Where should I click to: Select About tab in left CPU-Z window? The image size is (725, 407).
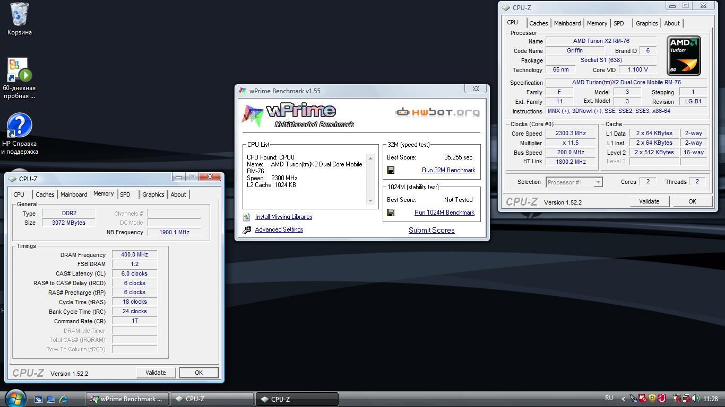pyautogui.click(x=178, y=194)
